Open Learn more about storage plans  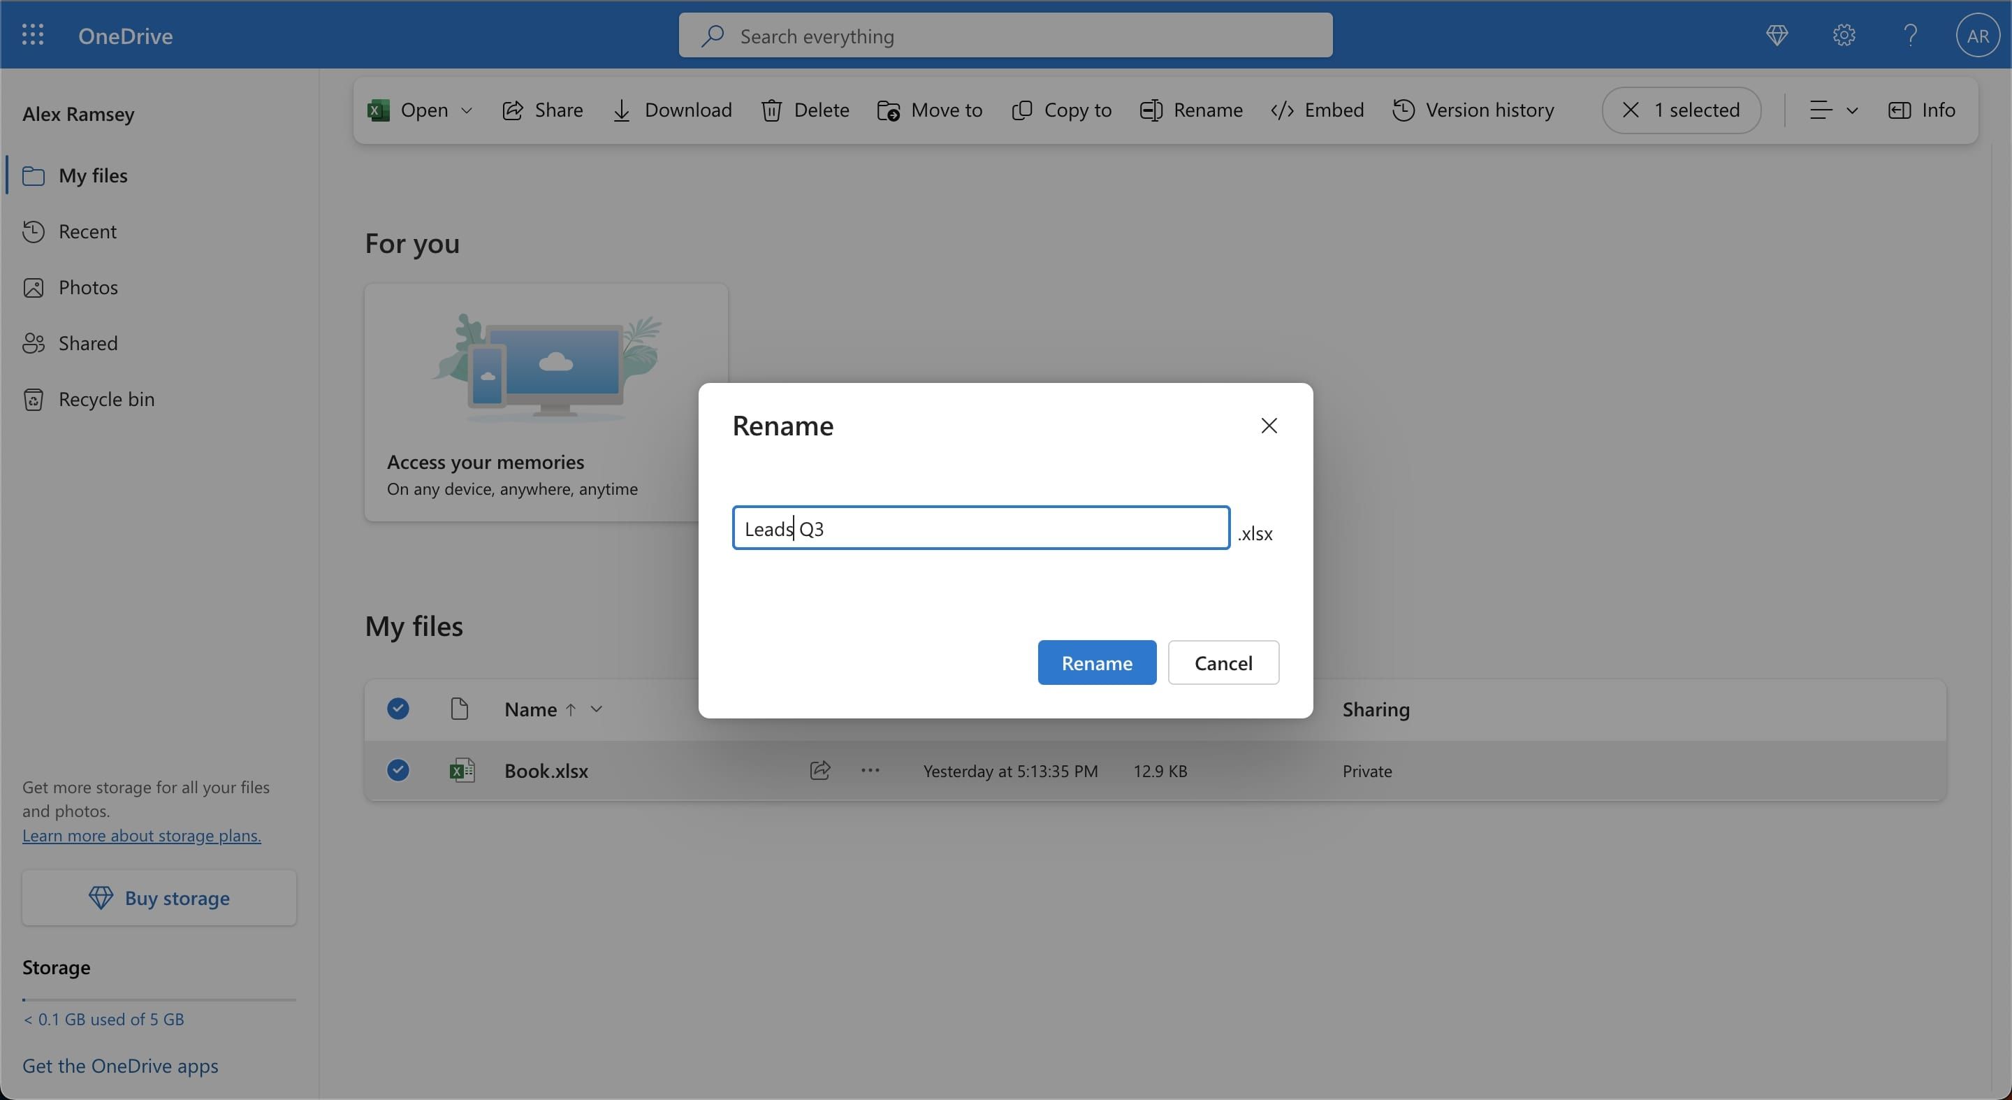(x=140, y=835)
